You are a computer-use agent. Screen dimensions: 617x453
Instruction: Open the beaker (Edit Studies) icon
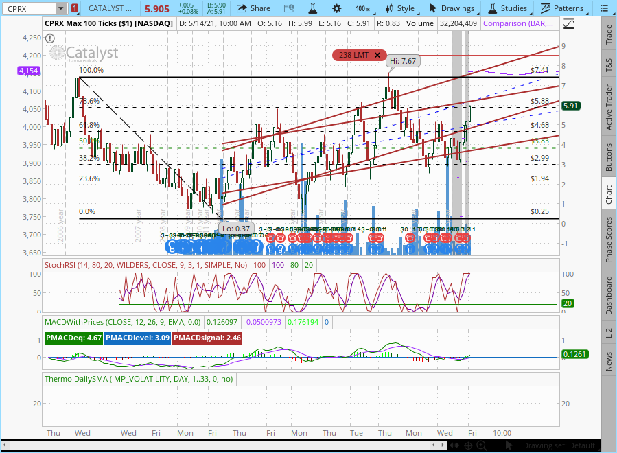311,8
